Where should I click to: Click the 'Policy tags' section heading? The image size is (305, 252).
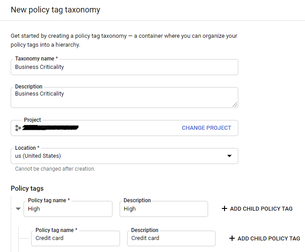[x=27, y=188]
